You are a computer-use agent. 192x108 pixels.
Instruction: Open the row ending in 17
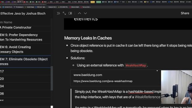(x=25, y=71)
